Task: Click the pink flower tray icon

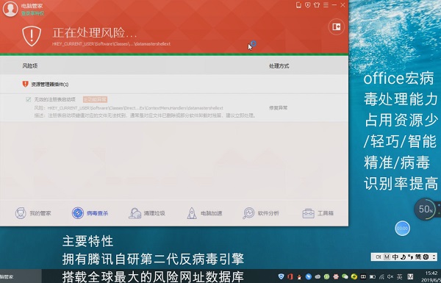Action: [x=336, y=277]
